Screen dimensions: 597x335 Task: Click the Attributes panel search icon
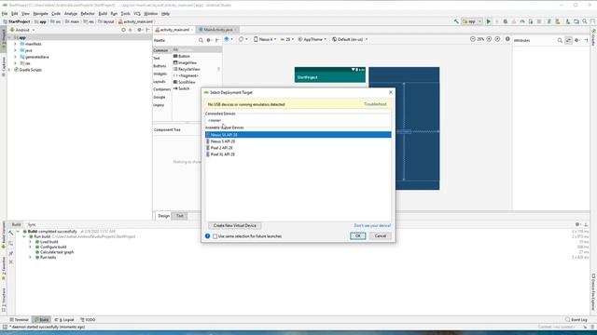pos(560,40)
